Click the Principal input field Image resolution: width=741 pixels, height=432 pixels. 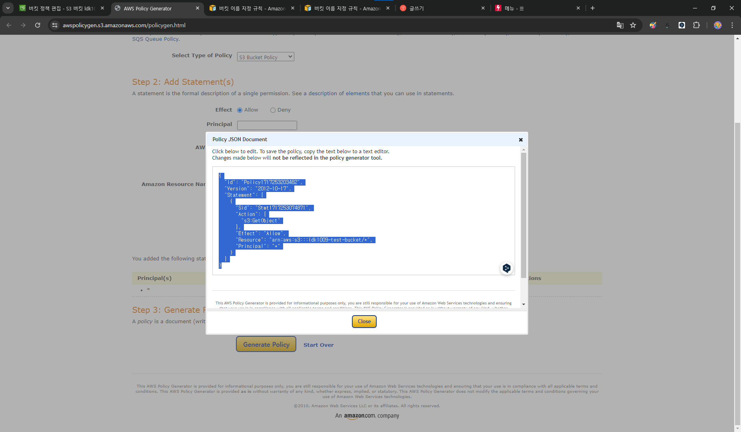267,125
